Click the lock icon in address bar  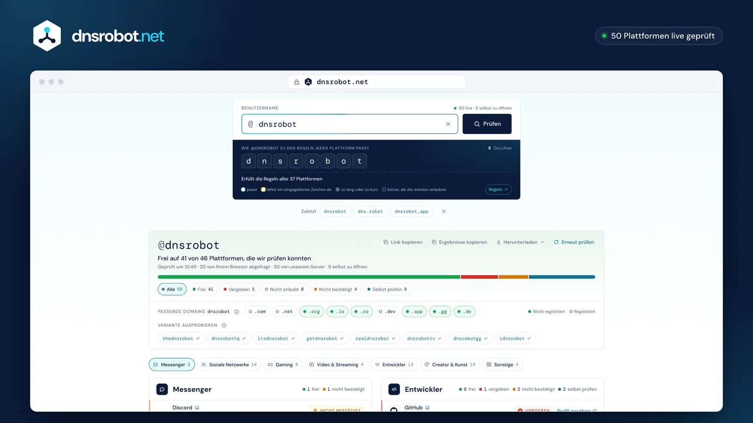tap(296, 82)
